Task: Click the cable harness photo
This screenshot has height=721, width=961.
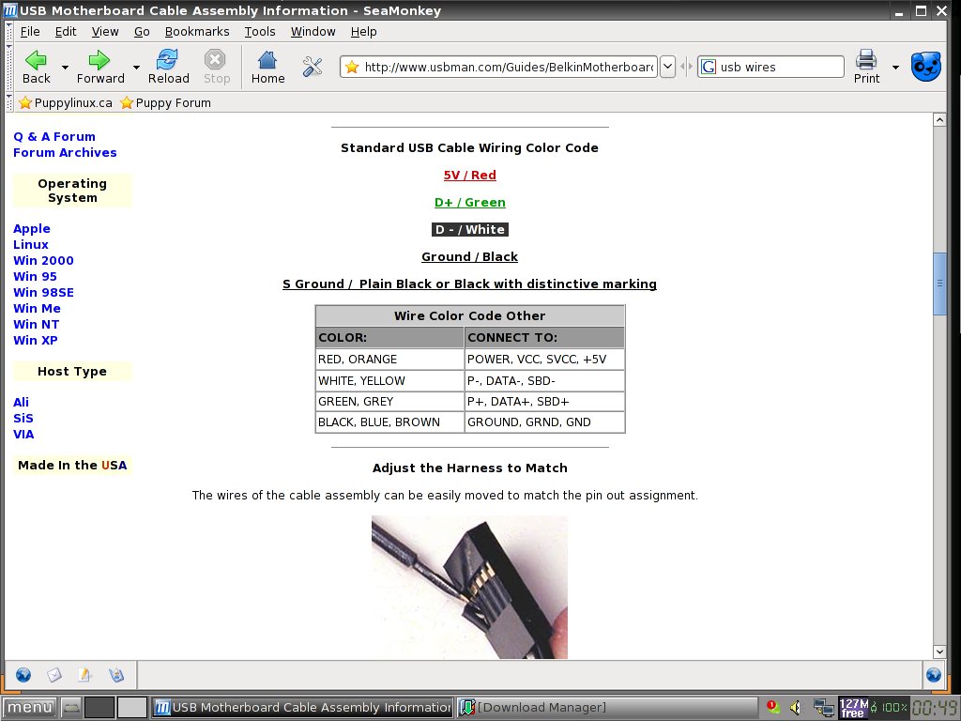Action: pyautogui.click(x=469, y=588)
